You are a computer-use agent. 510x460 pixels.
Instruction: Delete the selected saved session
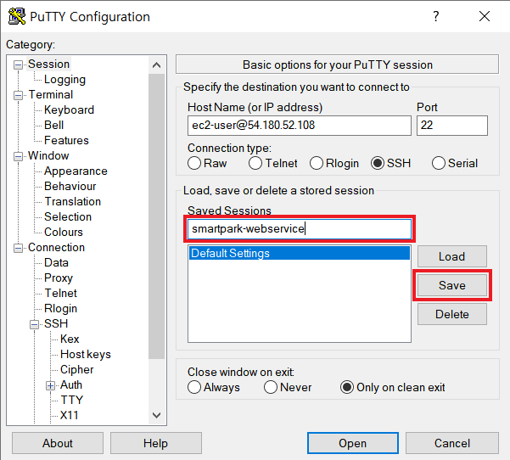tap(452, 314)
